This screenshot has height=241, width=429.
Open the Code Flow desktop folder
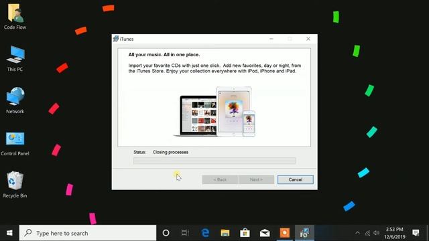[15, 16]
